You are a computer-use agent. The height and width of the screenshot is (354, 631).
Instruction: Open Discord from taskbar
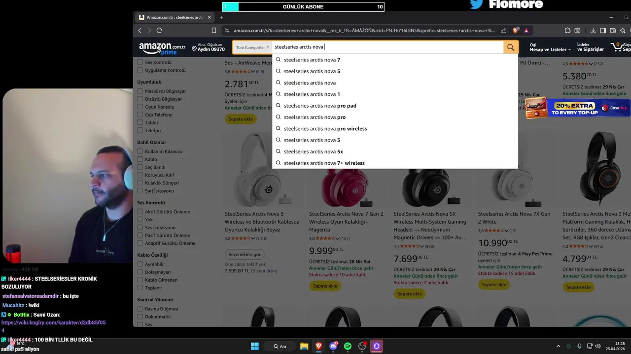tap(333, 346)
